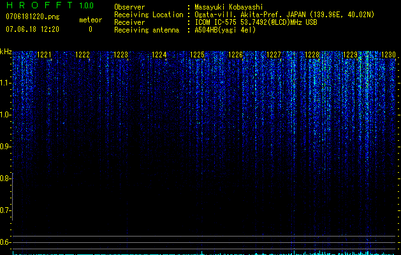The height and width of the screenshot is (255, 401).
Task: Click the 1223 time marker
Action: 120,55
